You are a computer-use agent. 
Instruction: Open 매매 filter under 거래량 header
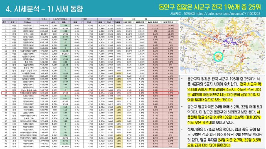coord(81,22)
